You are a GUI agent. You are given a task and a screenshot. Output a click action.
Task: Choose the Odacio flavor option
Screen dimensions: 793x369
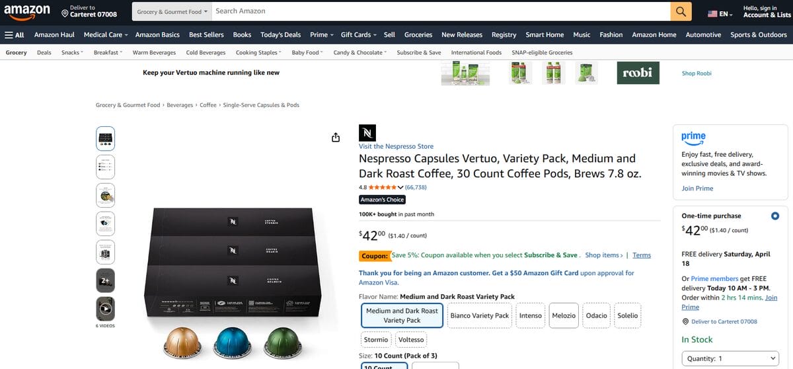click(x=596, y=315)
